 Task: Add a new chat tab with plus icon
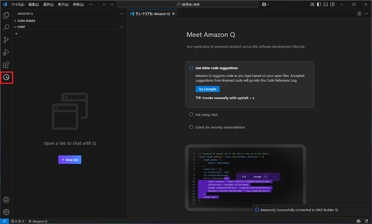(16, 34)
